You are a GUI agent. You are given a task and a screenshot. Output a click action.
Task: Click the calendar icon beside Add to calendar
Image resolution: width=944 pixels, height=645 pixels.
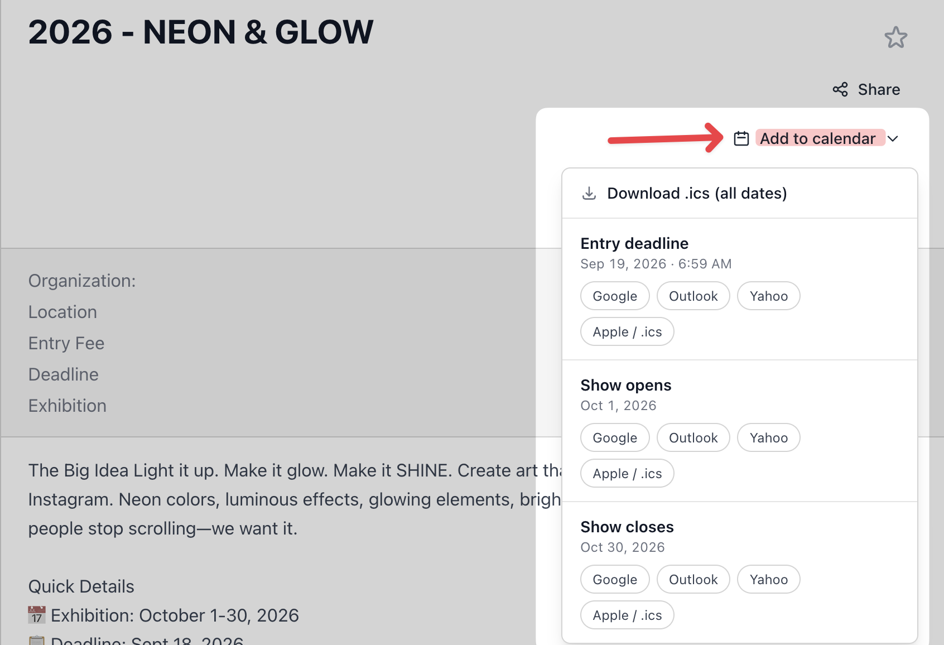pos(741,138)
